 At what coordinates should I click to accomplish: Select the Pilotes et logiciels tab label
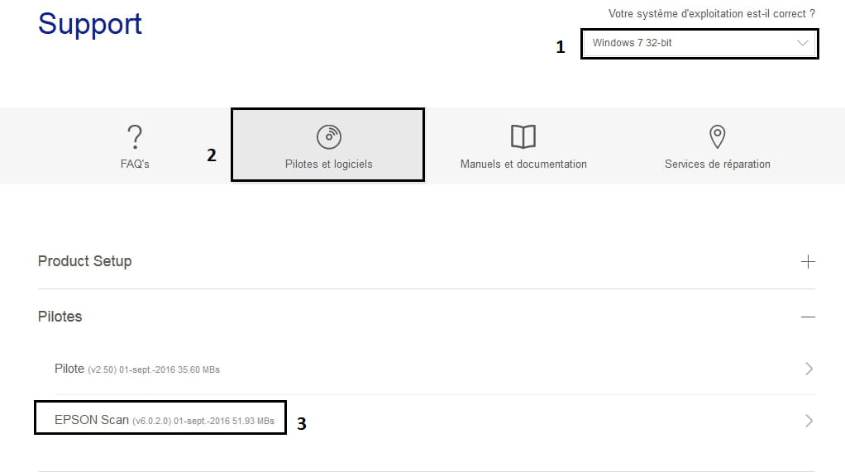coord(328,164)
